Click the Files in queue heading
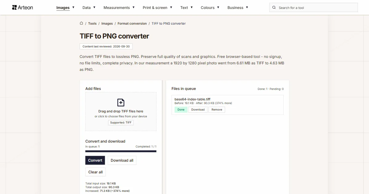Screen dimensions: 369x194 [x=184, y=89]
